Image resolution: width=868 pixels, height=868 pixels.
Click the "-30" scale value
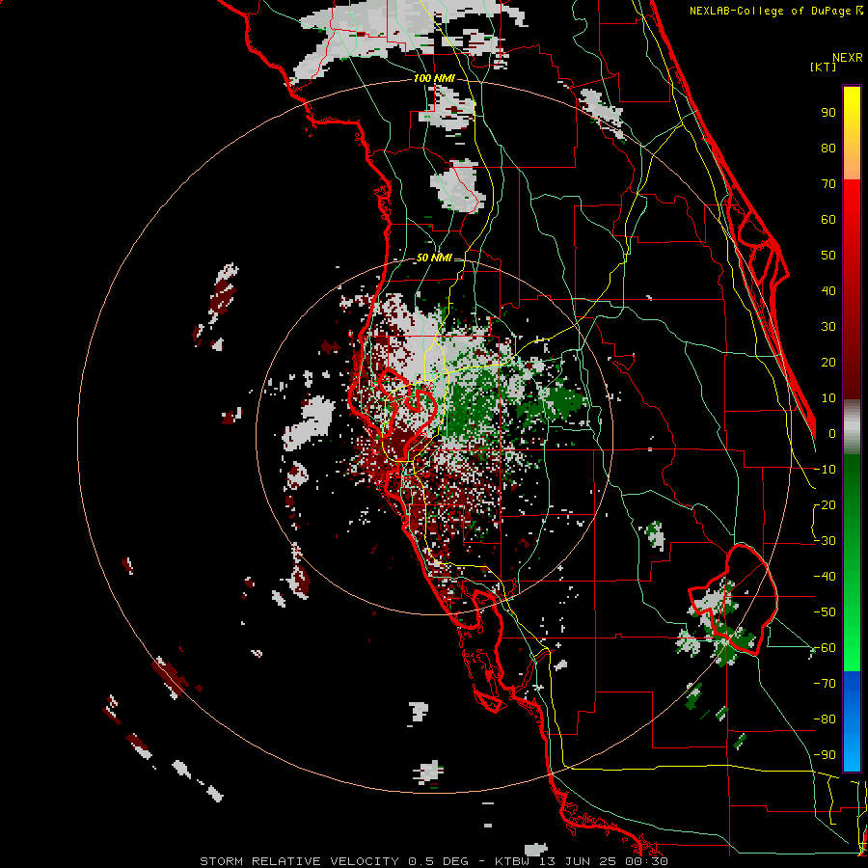point(825,541)
